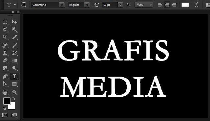Select the Hand tool
210x121 pixels.
(x=5, y=92)
